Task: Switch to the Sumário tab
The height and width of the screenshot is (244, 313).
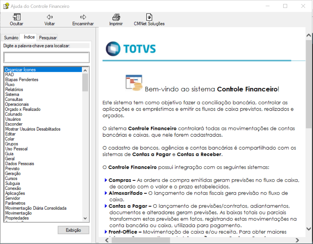Action: (x=11, y=38)
